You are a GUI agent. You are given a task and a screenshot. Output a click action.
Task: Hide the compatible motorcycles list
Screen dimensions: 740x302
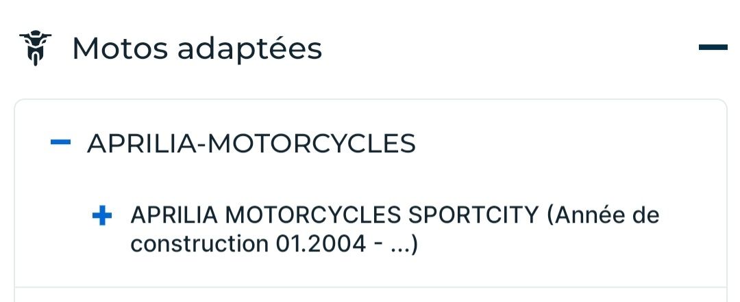pos(712,47)
